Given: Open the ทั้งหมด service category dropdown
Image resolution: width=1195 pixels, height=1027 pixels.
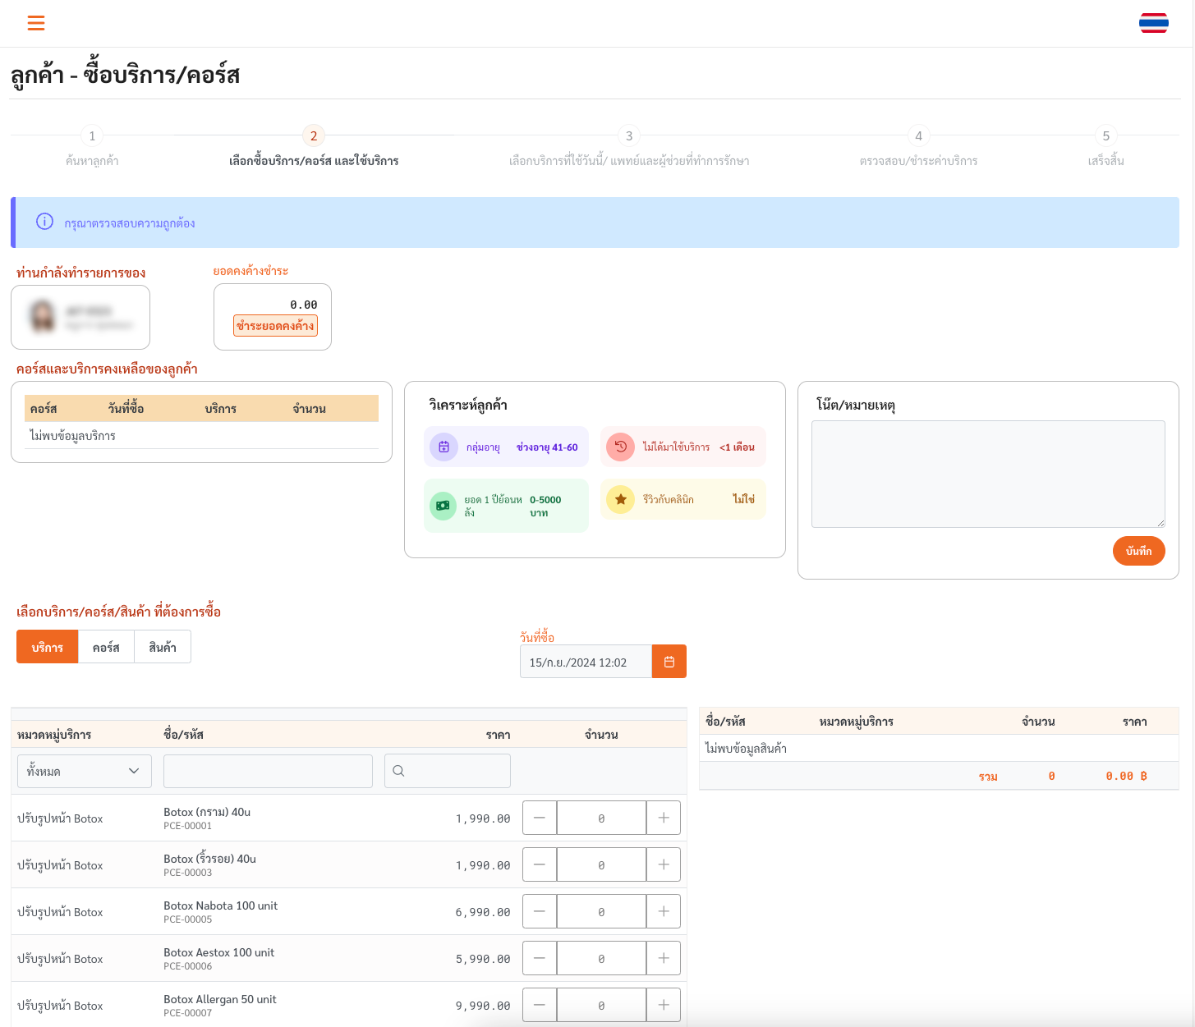Looking at the screenshot, I should point(84,771).
